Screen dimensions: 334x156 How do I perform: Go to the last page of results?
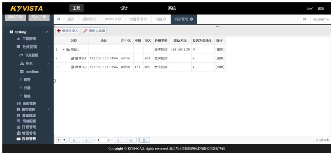tap(131, 140)
